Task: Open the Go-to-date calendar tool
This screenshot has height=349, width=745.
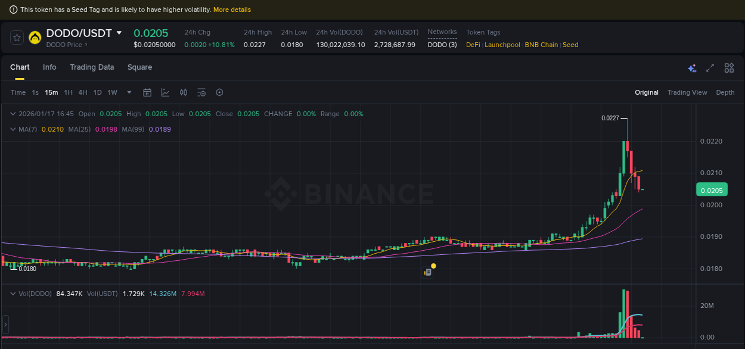Action: (147, 92)
